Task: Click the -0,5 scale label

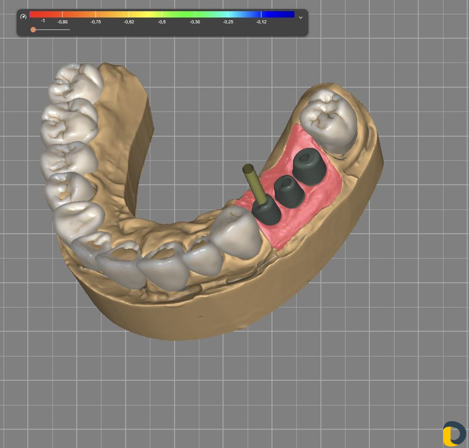Action: tap(162, 22)
